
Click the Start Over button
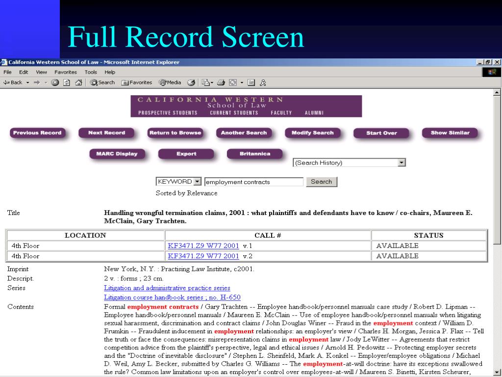(381, 133)
